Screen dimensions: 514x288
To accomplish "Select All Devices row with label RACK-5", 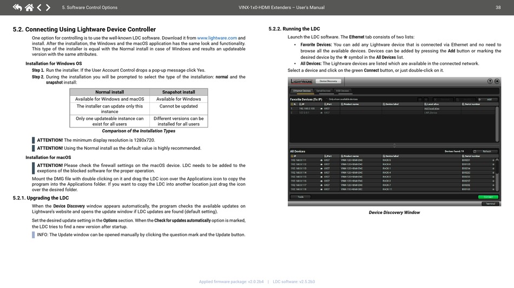I will click(392, 160).
